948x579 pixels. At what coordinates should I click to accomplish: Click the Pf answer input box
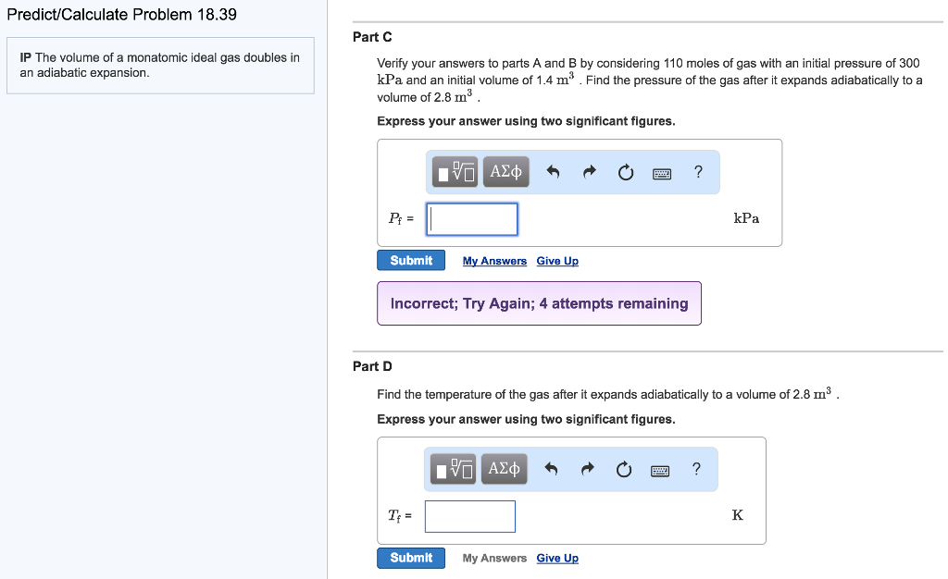(x=471, y=218)
